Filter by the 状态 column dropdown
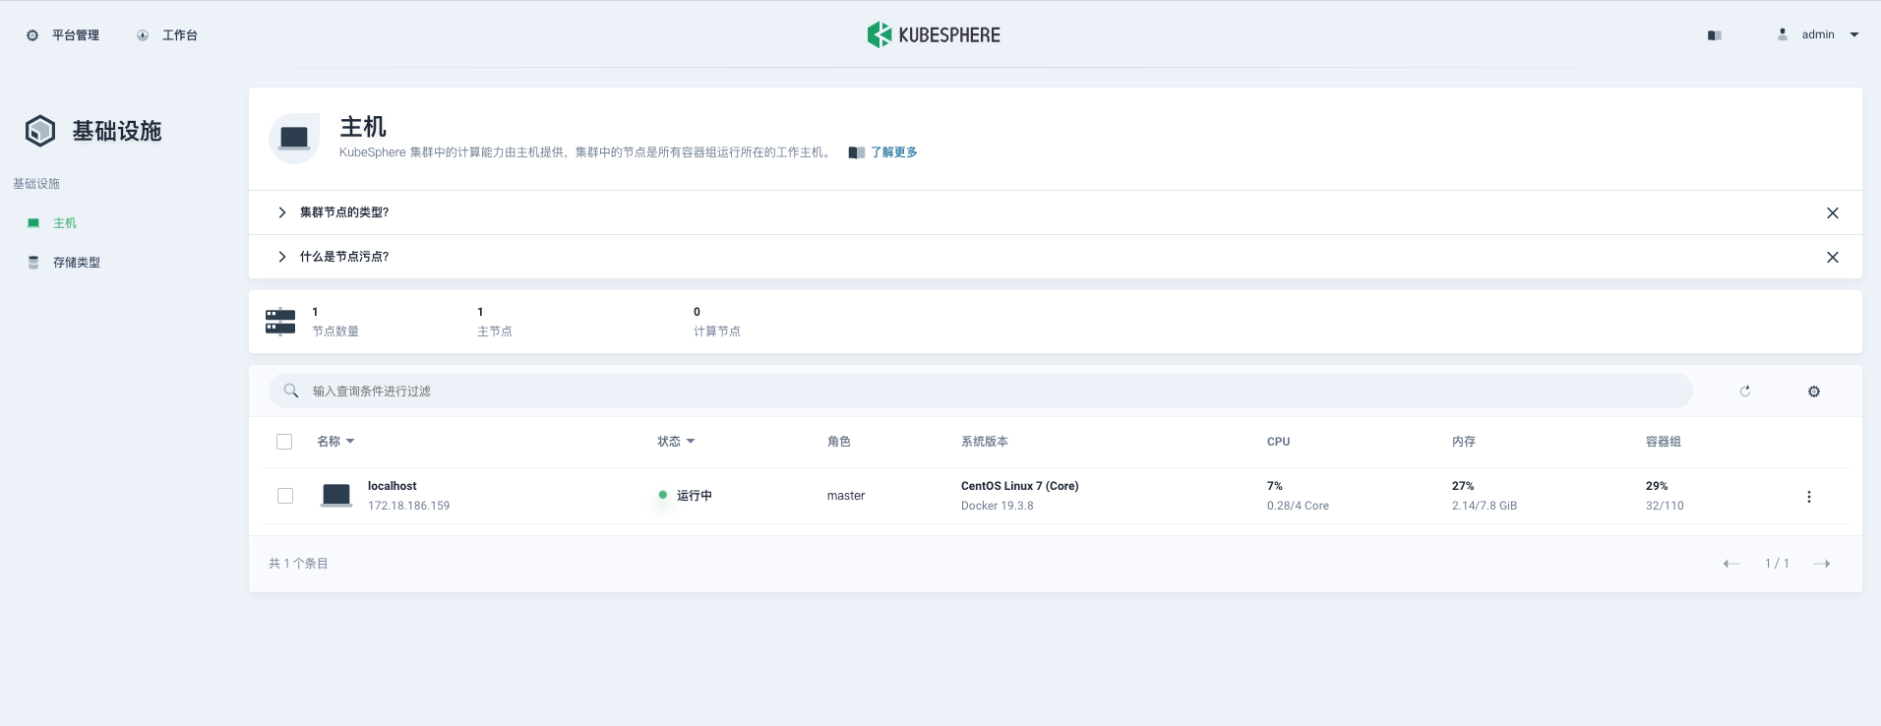 pos(676,442)
